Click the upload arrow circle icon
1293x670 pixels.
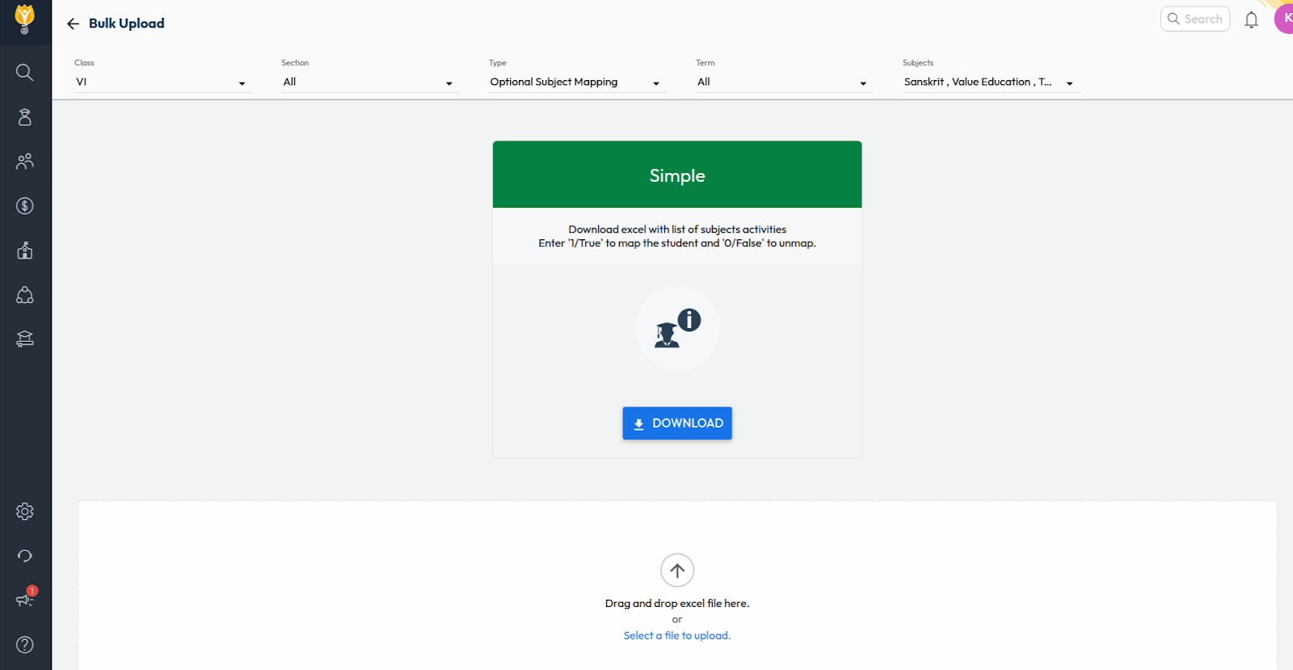click(x=677, y=571)
